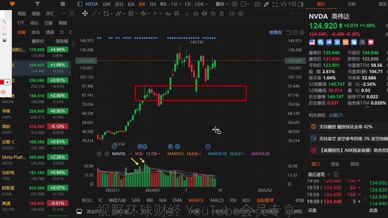The image size is (388, 218).
Task: Open the watchlist menu lines icon
Action: coord(72,14)
